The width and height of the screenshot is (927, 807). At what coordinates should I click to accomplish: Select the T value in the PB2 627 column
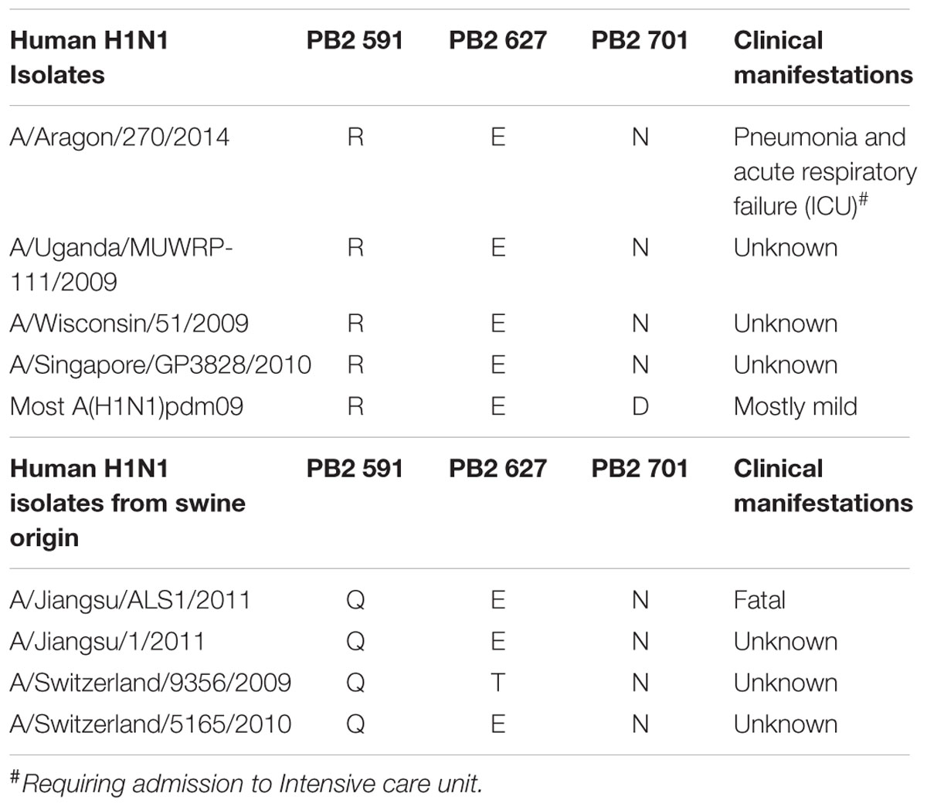pyautogui.click(x=497, y=683)
